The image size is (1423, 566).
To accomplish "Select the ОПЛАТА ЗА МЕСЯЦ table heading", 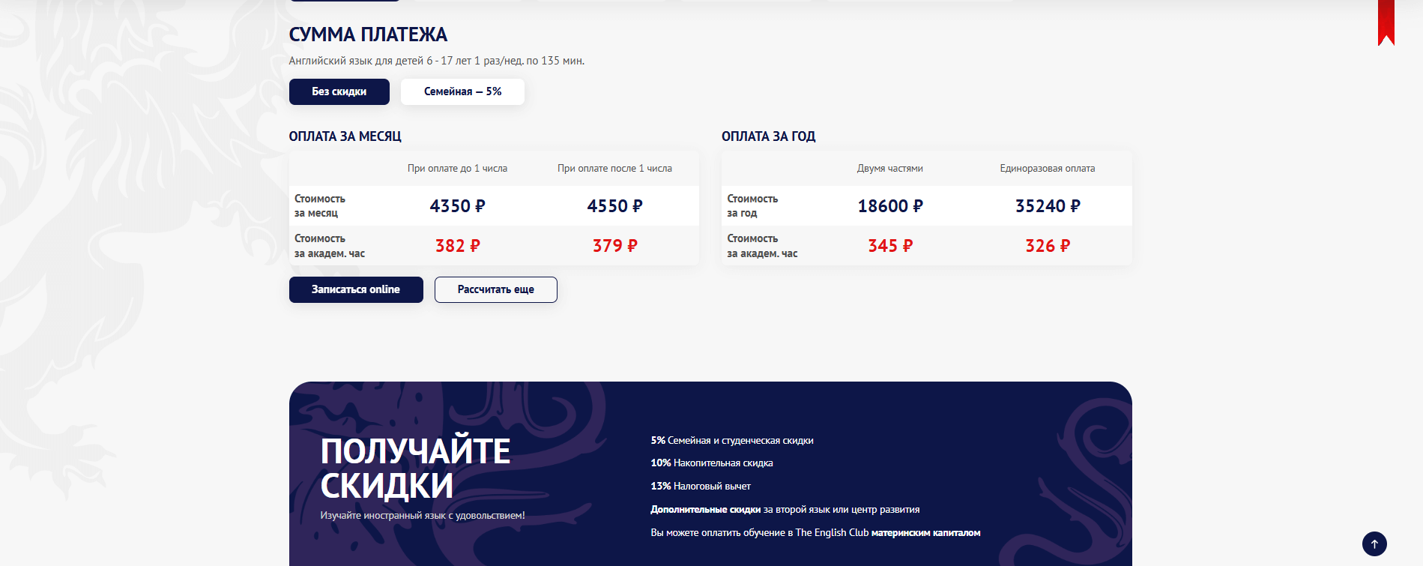I will (345, 136).
